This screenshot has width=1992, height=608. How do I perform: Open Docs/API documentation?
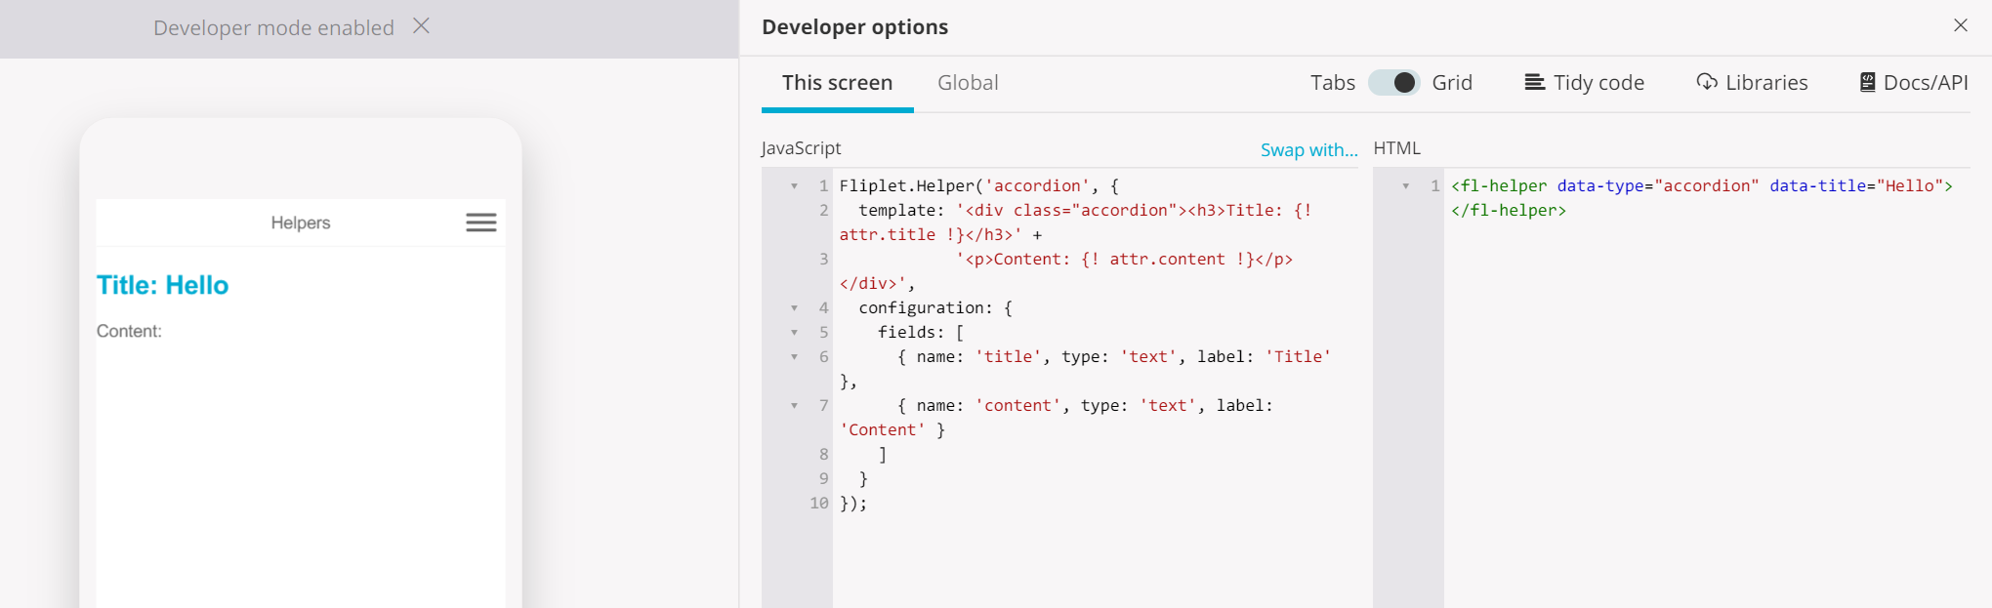pyautogui.click(x=1913, y=83)
